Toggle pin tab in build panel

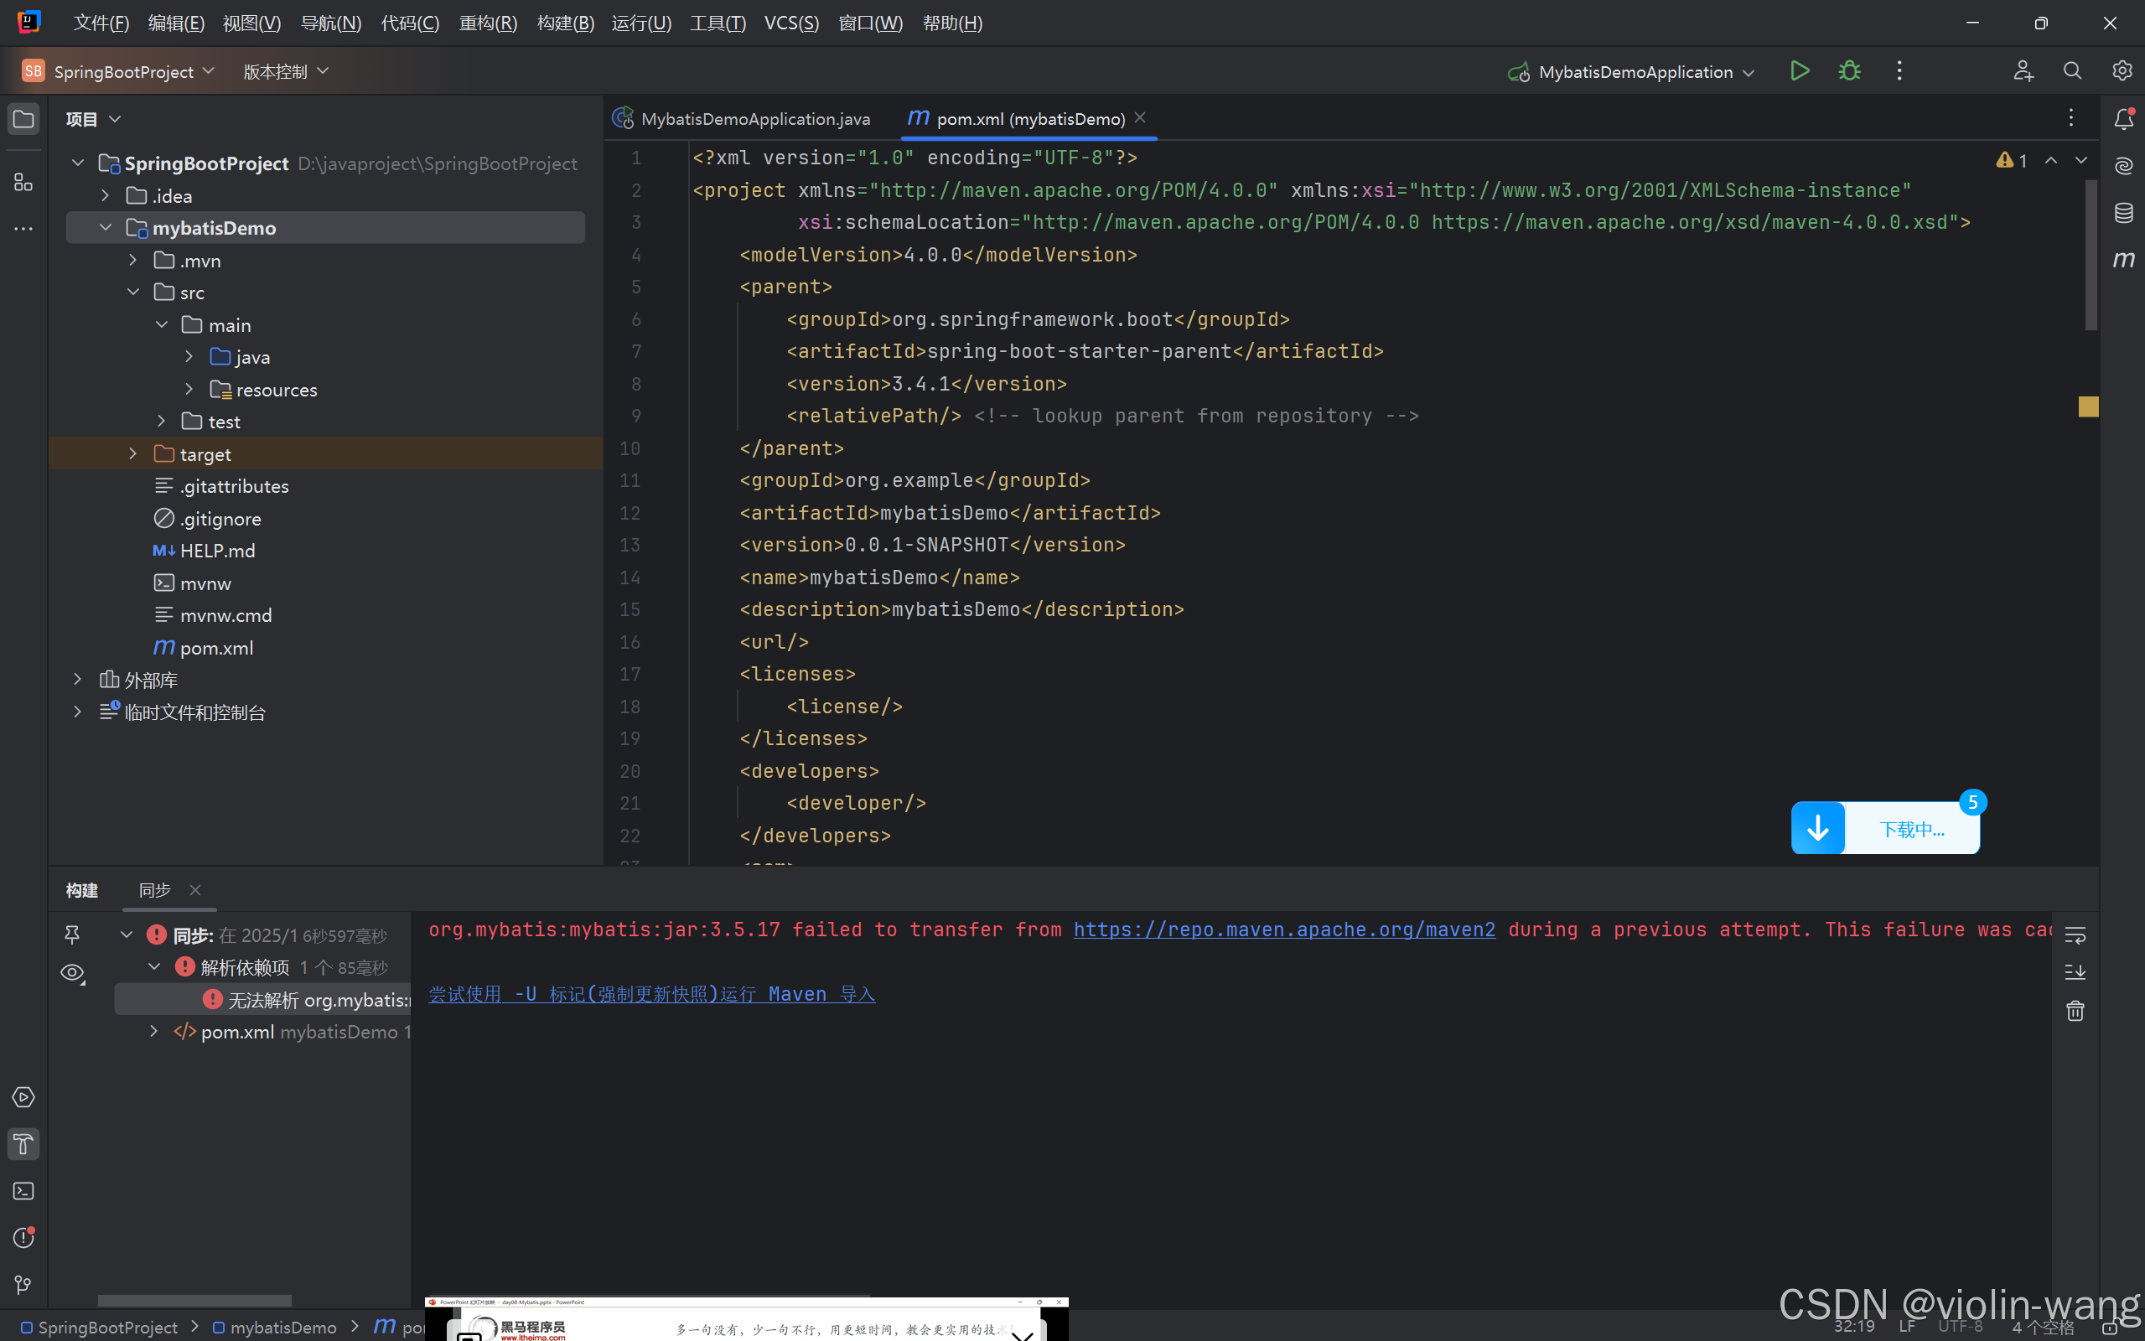73,935
